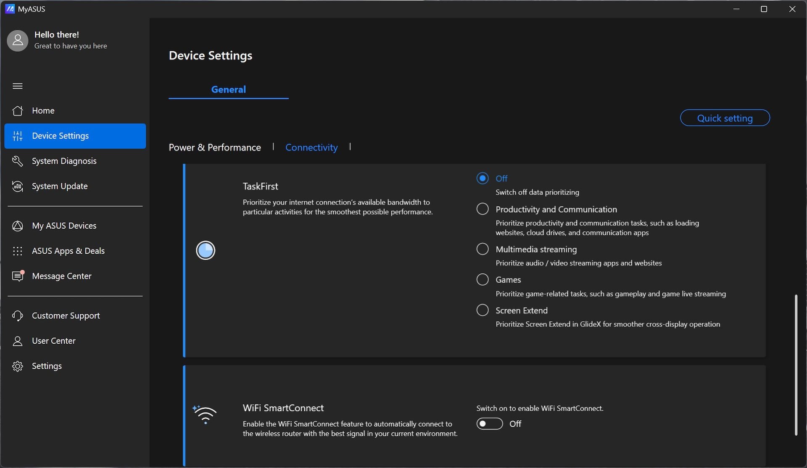Select Multimedia streaming radio option
The height and width of the screenshot is (468, 807).
483,249
